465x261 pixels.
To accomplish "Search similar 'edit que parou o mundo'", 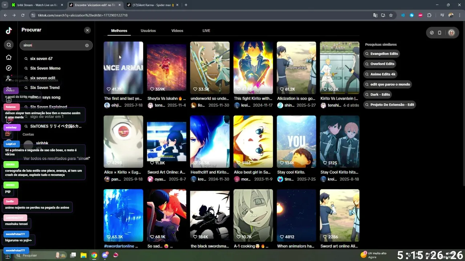I will pyautogui.click(x=388, y=84).
